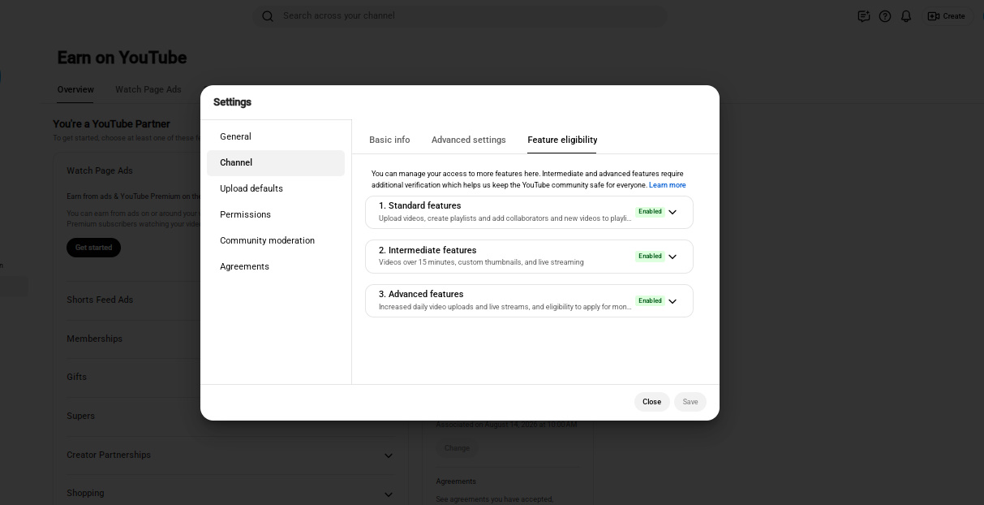Click the Save button in Settings

tap(690, 402)
